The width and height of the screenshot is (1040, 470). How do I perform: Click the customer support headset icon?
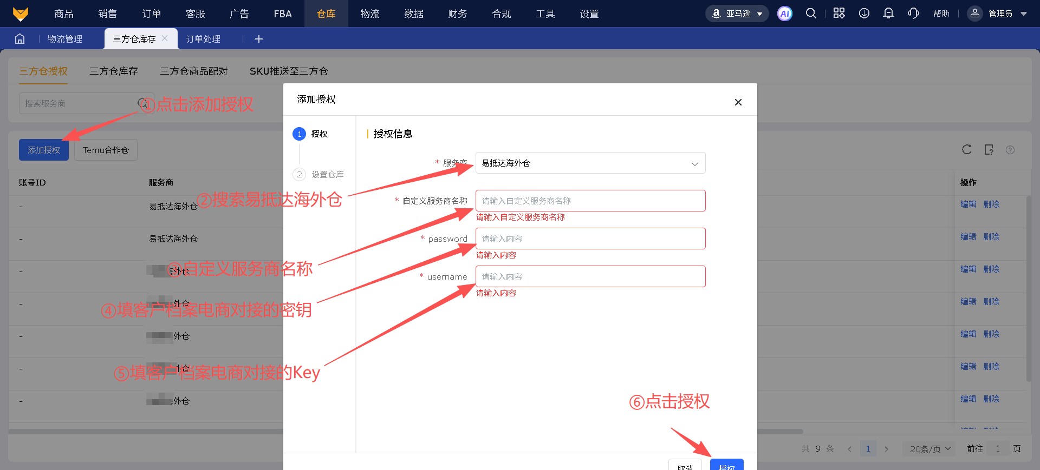(913, 14)
